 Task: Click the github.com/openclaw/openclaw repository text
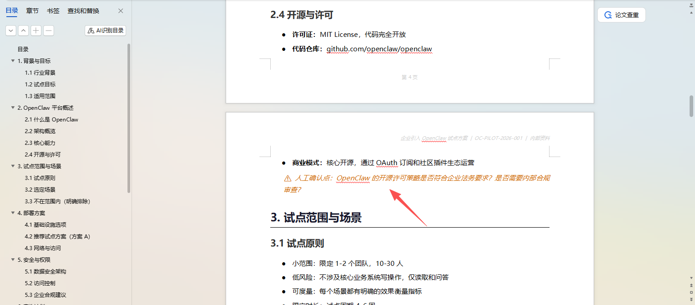[x=379, y=49]
